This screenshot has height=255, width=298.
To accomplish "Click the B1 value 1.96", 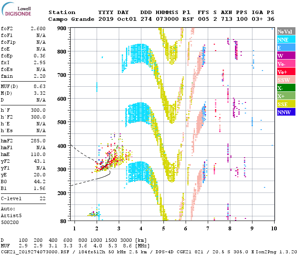I will (x=40, y=188).
